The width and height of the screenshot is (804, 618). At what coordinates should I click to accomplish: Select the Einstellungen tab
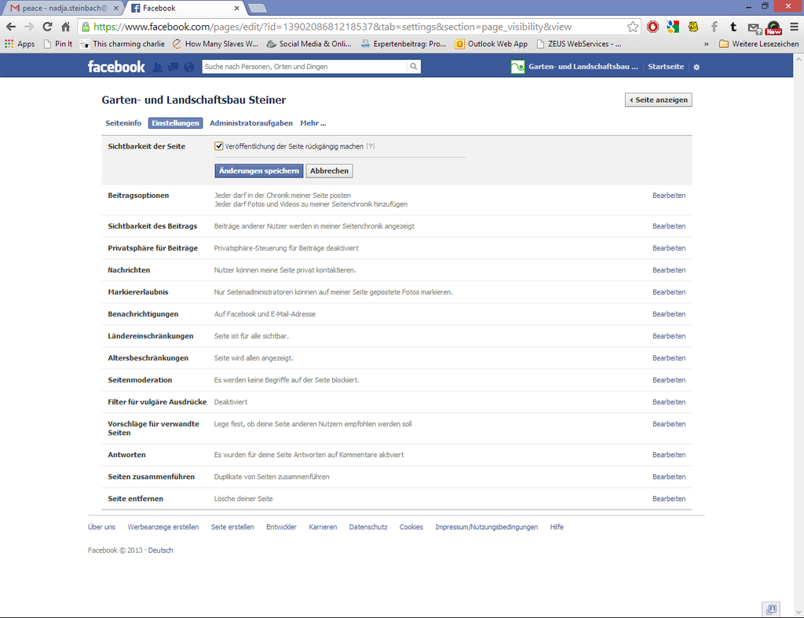(175, 123)
